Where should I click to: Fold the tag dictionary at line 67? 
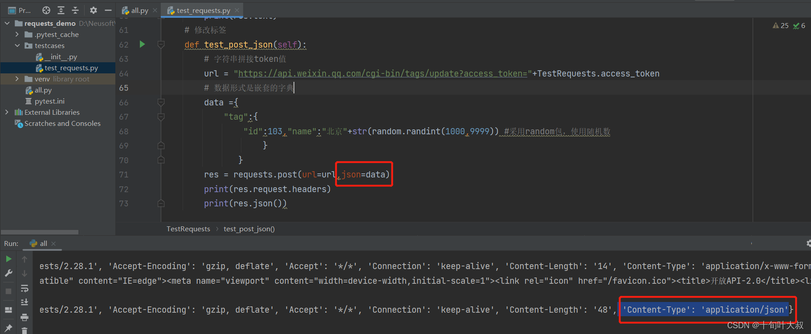[x=161, y=117]
